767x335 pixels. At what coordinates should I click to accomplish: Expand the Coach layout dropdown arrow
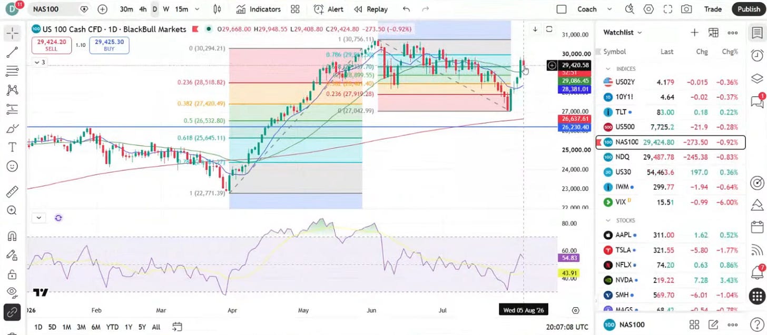609,9
